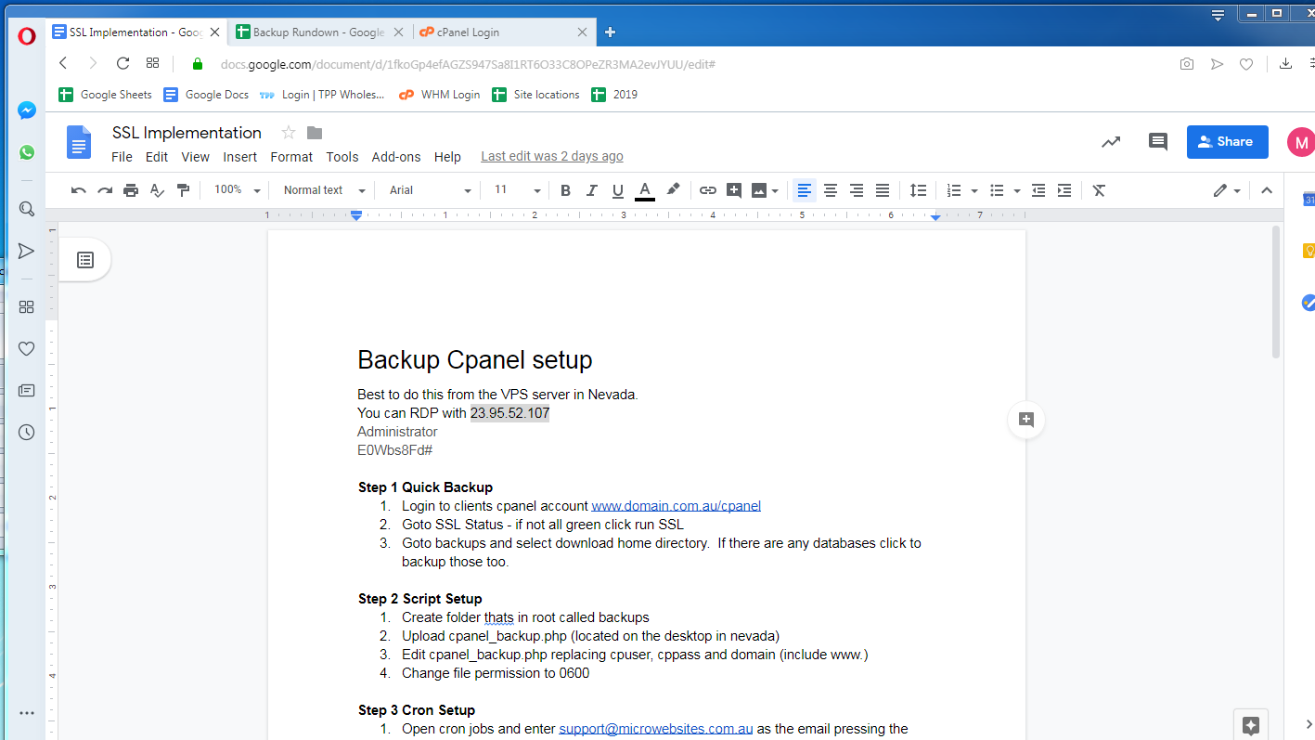
Task: Insert a link using toolbar icon
Action: coord(708,190)
